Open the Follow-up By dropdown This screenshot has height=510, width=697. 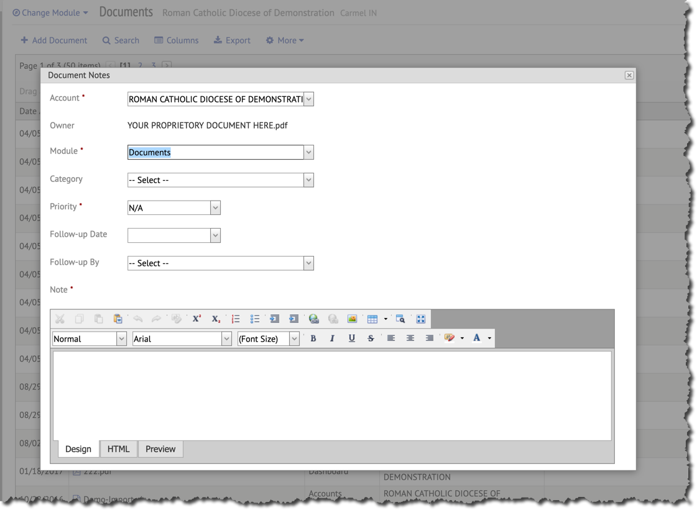coord(220,263)
